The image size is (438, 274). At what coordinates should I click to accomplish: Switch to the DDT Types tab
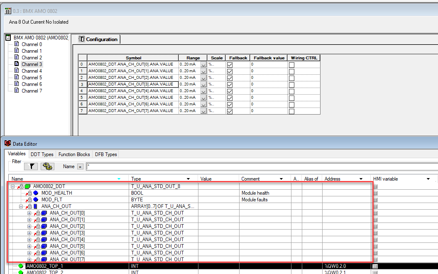click(42, 154)
